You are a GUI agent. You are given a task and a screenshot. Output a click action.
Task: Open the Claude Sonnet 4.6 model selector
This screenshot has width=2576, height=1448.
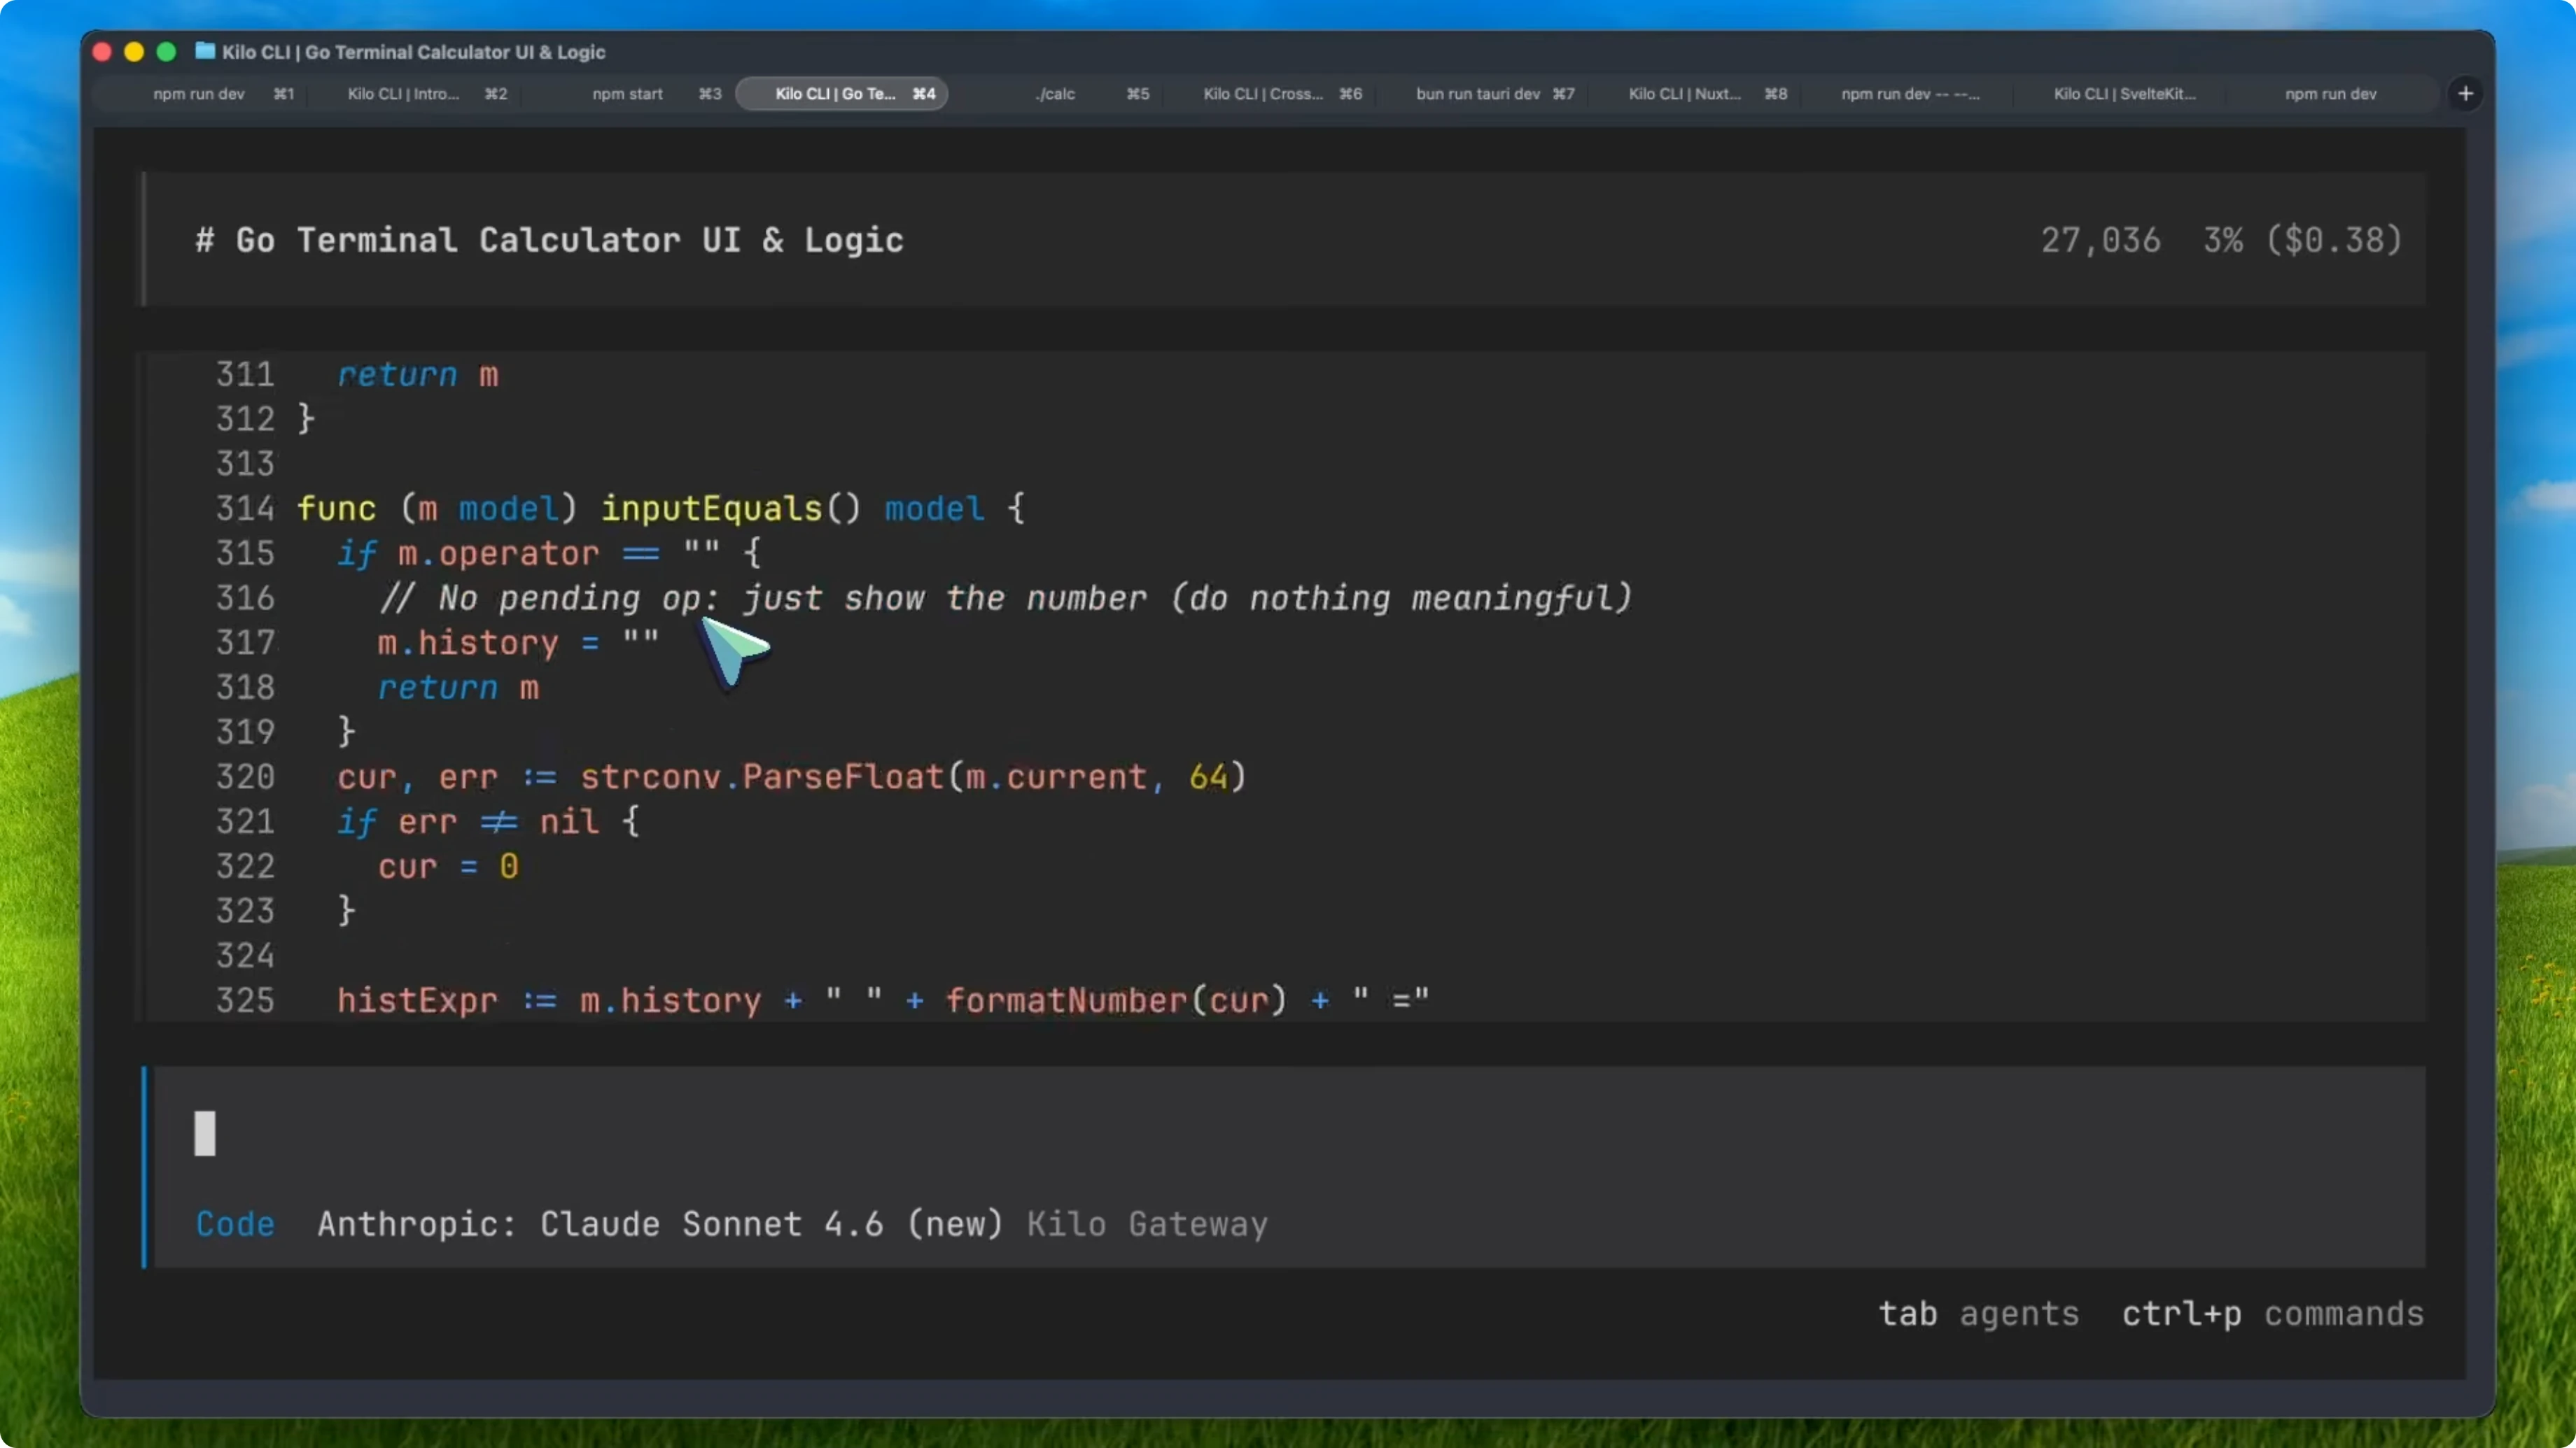[660, 1224]
